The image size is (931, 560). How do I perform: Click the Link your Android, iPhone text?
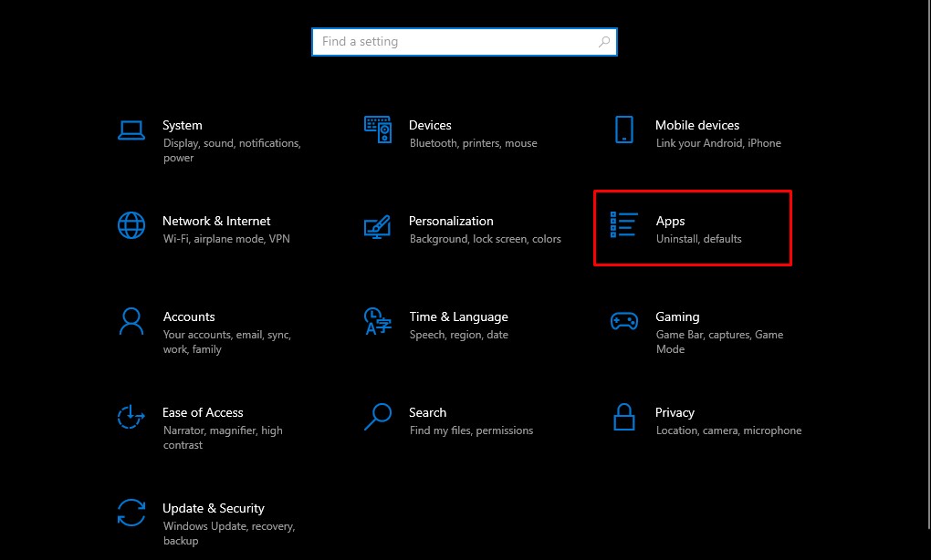click(x=718, y=142)
